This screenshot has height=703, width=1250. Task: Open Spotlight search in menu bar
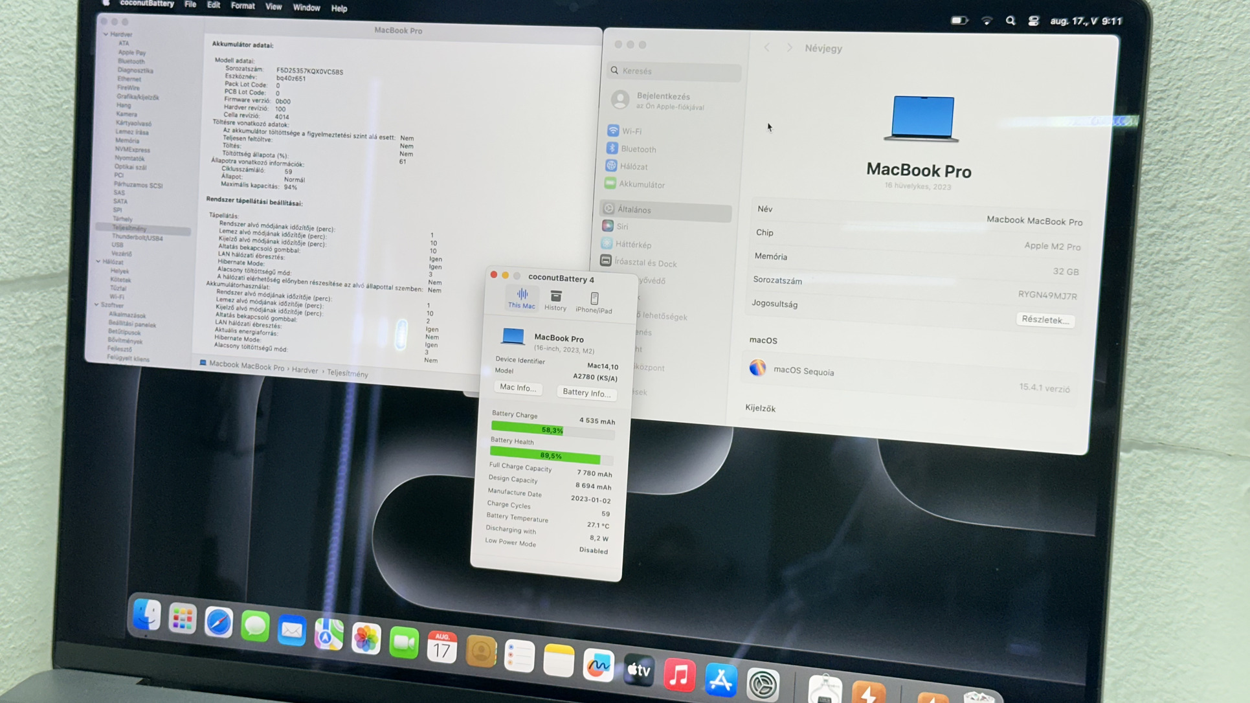point(1010,21)
